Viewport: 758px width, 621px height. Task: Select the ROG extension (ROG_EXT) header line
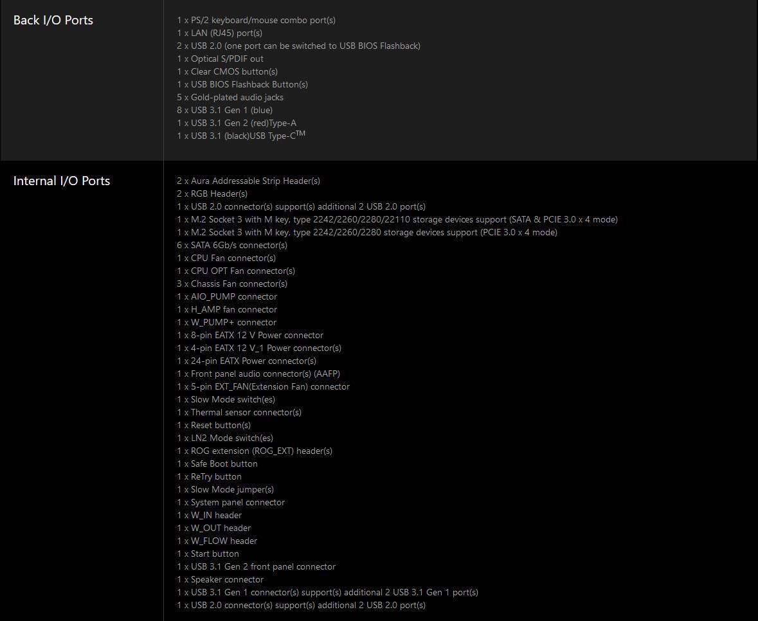click(255, 451)
